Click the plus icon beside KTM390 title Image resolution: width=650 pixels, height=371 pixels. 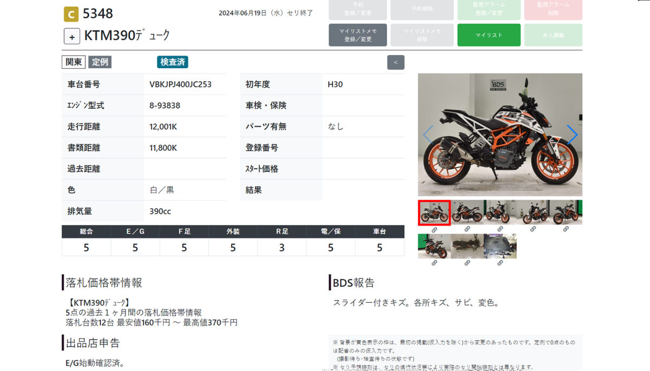point(72,36)
